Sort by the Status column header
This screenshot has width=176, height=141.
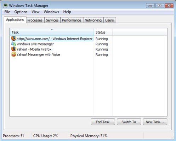103,32
